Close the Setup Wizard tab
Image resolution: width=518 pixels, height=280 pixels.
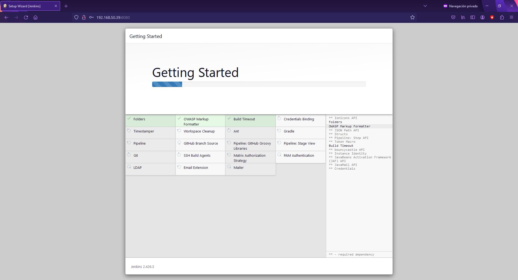(x=56, y=6)
